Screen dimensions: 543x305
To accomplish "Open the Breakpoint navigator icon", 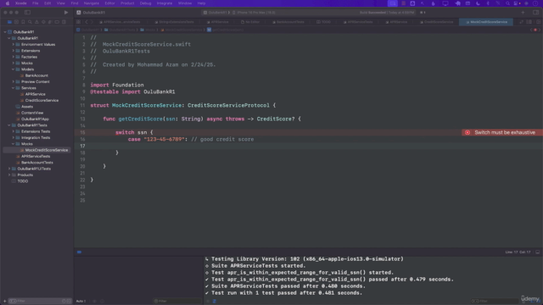I will [x=57, y=22].
